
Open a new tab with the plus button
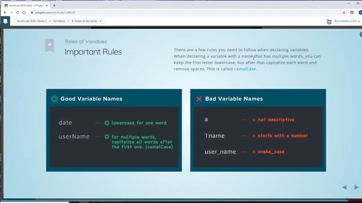[x=54, y=5]
